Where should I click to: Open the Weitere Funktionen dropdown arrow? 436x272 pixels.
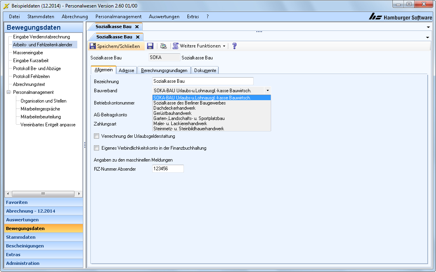coord(224,46)
